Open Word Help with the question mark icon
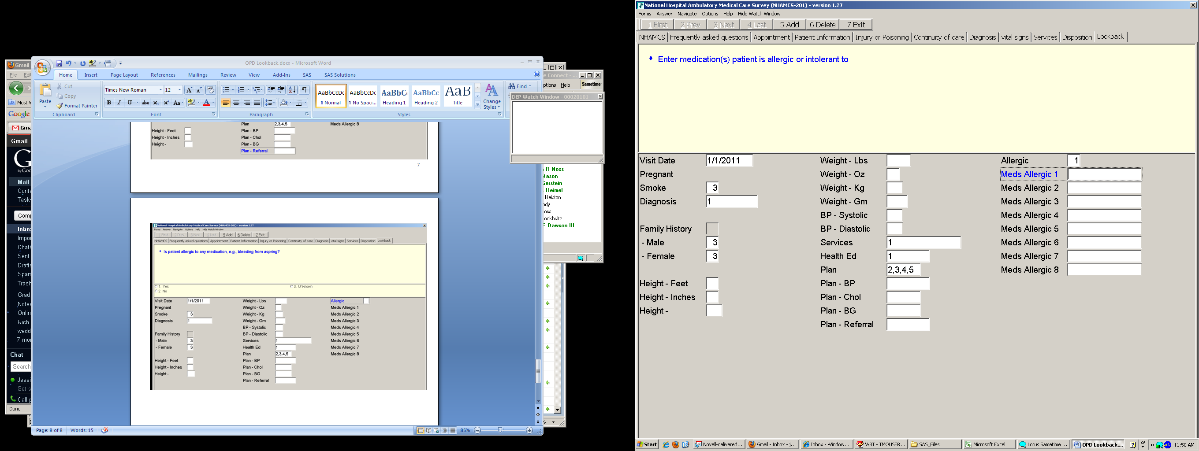Screen dimensions: 1199x451 536,74
